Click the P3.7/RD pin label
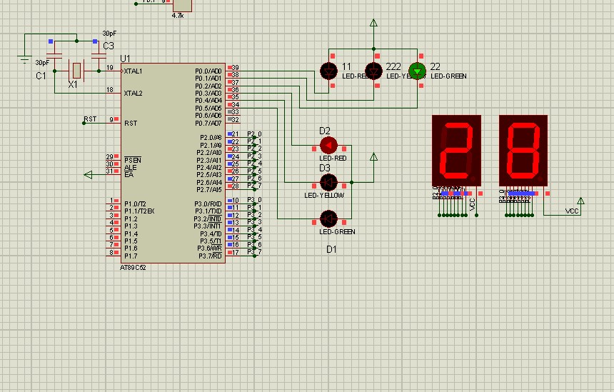 [211, 256]
